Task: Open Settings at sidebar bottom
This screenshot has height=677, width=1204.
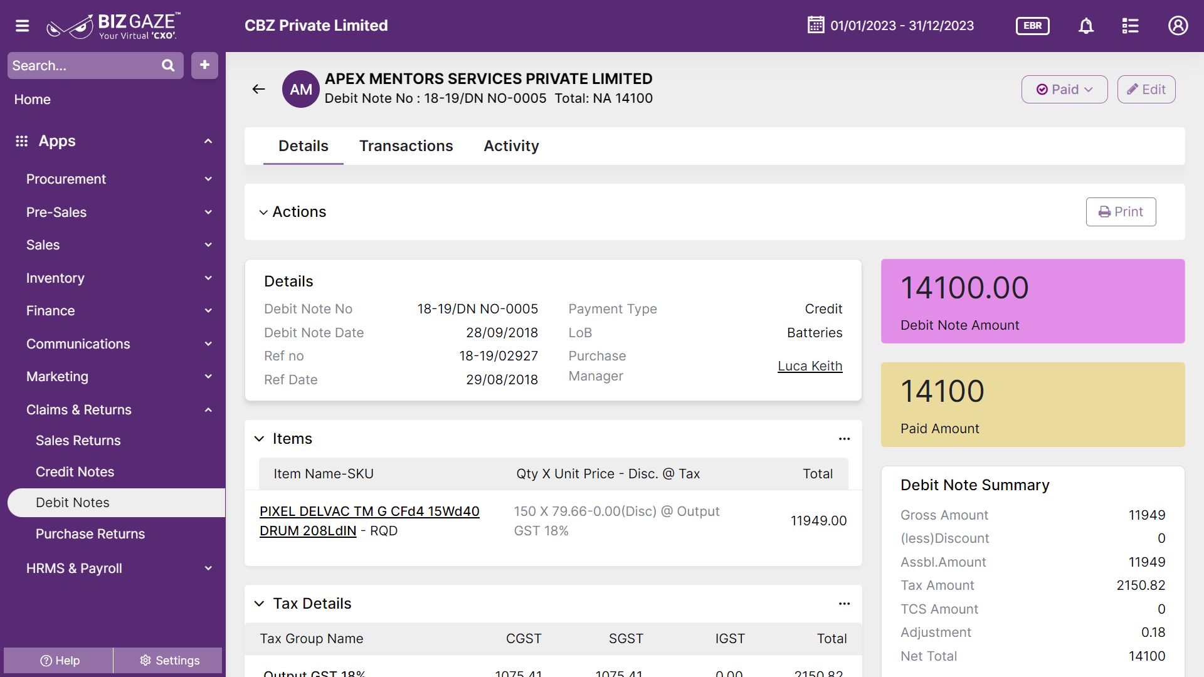Action: click(x=169, y=660)
